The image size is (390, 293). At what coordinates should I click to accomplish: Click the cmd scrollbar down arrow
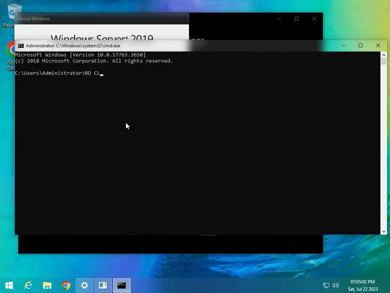pyautogui.click(x=384, y=232)
